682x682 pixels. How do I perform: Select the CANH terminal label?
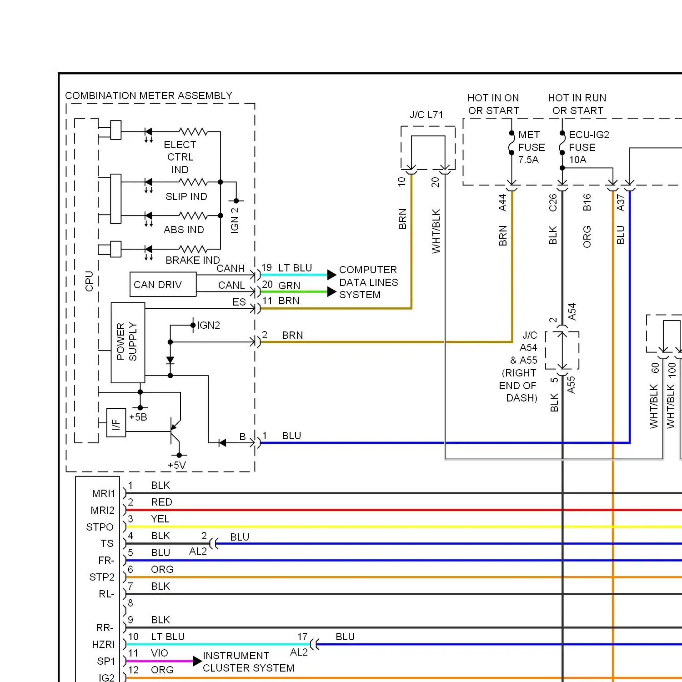tap(231, 268)
